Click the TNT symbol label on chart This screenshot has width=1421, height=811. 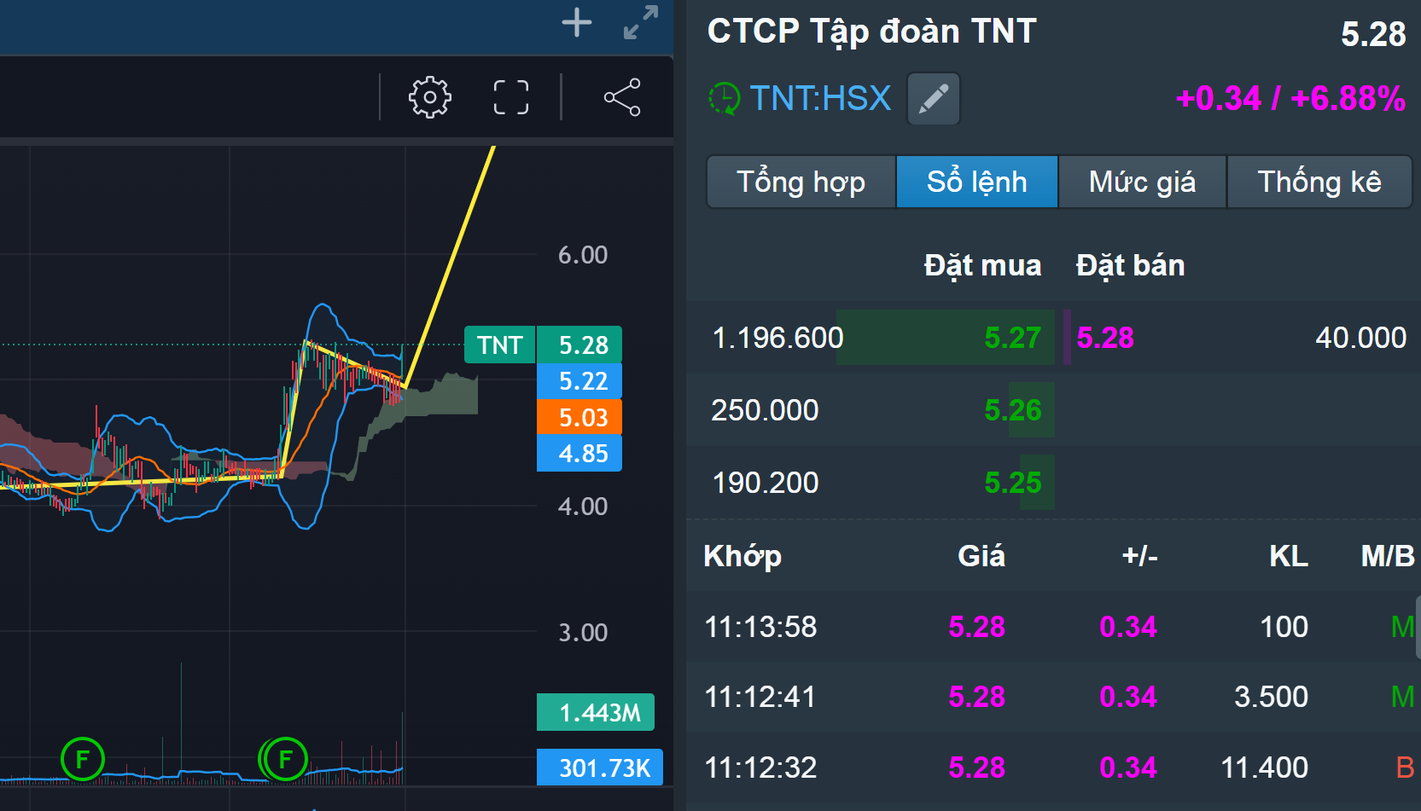[499, 345]
